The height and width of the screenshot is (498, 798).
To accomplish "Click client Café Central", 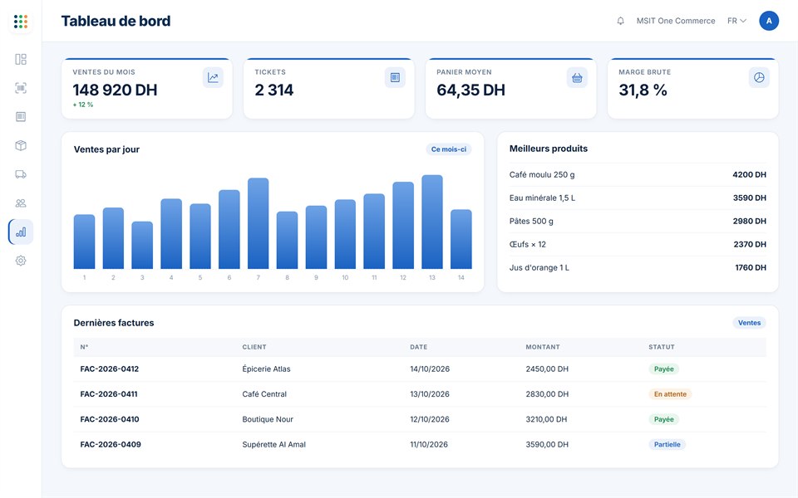I will (x=264, y=394).
